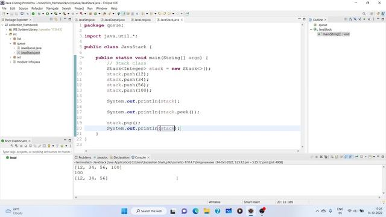The height and width of the screenshot is (217, 386).
Task: Switch to JavaSet.java editor tab
Action: tap(85, 20)
